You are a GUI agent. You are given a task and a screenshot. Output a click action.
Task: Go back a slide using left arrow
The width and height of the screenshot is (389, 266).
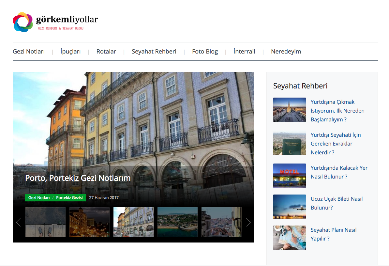[x=19, y=222]
